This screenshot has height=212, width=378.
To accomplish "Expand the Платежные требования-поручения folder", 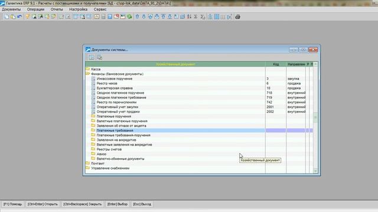I will [93, 135].
